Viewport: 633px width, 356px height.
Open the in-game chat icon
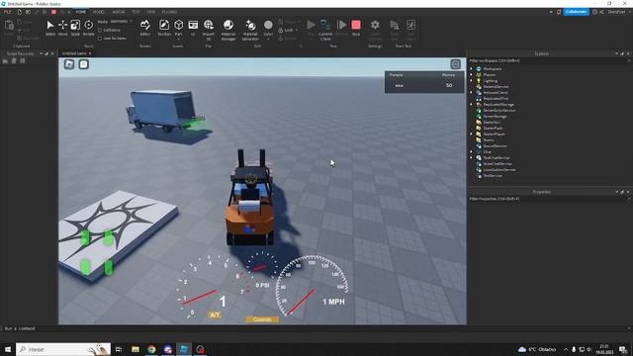pyautogui.click(x=83, y=64)
